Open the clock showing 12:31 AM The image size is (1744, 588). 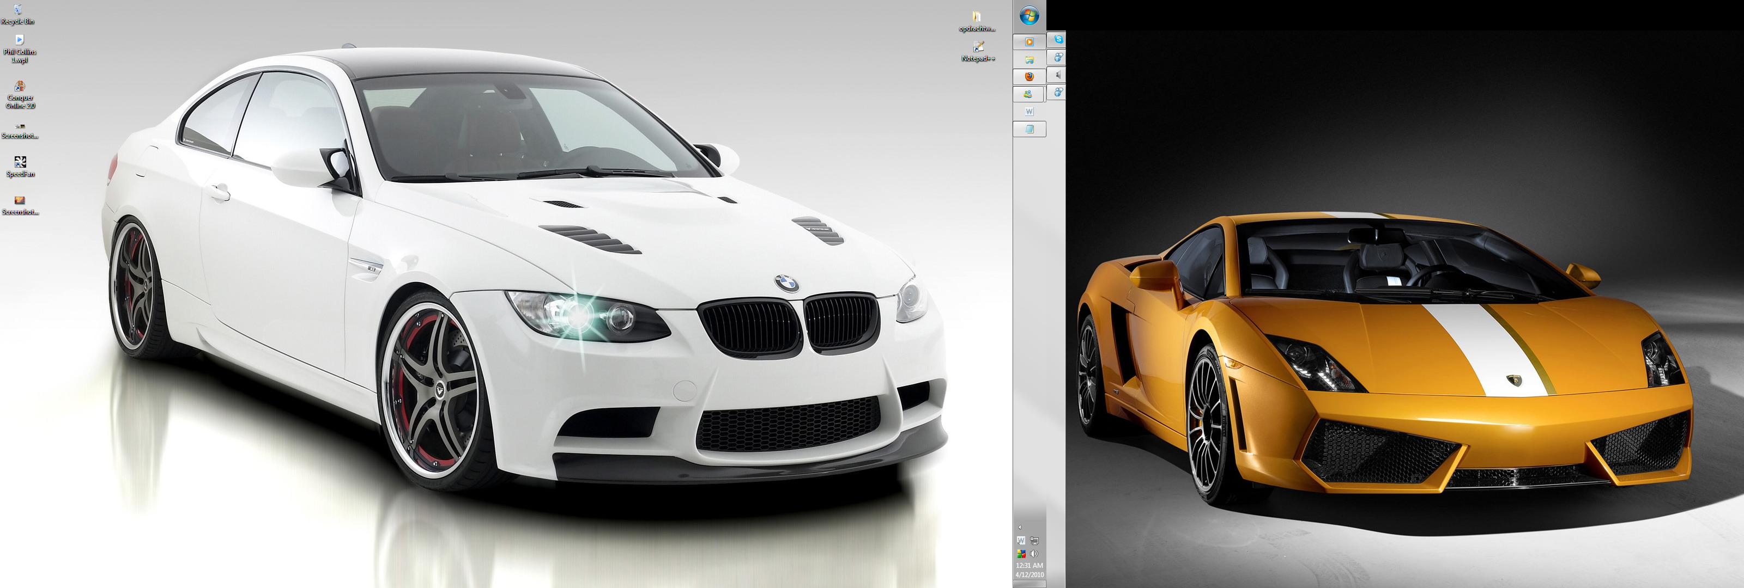pos(1029,569)
